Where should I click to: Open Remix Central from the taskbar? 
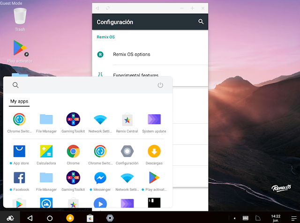tap(90, 218)
